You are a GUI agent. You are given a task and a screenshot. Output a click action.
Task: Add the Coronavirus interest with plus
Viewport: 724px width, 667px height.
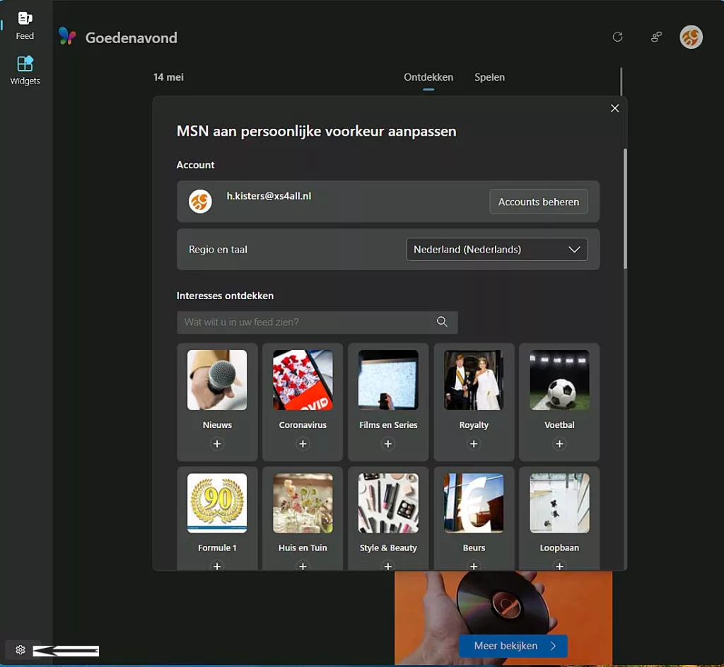click(x=303, y=443)
